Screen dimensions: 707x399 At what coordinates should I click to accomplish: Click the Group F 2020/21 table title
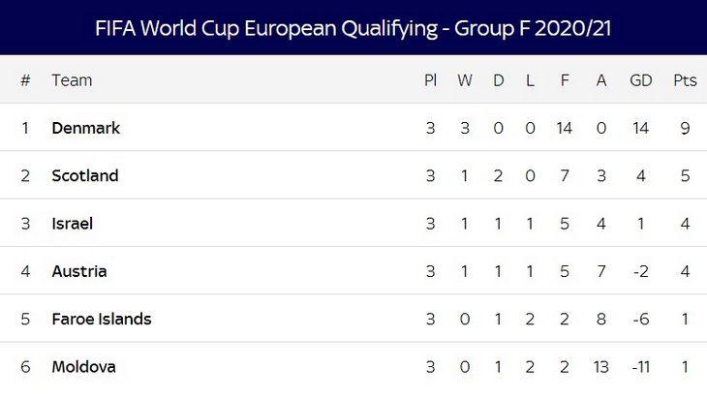(x=353, y=28)
